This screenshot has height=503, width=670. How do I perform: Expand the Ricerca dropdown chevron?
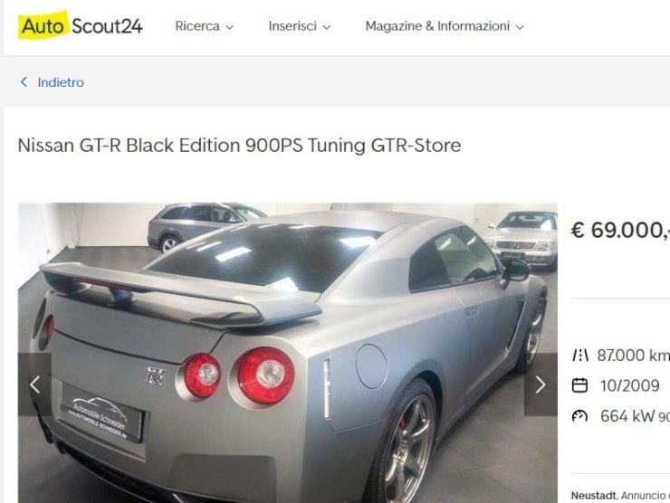point(229,27)
